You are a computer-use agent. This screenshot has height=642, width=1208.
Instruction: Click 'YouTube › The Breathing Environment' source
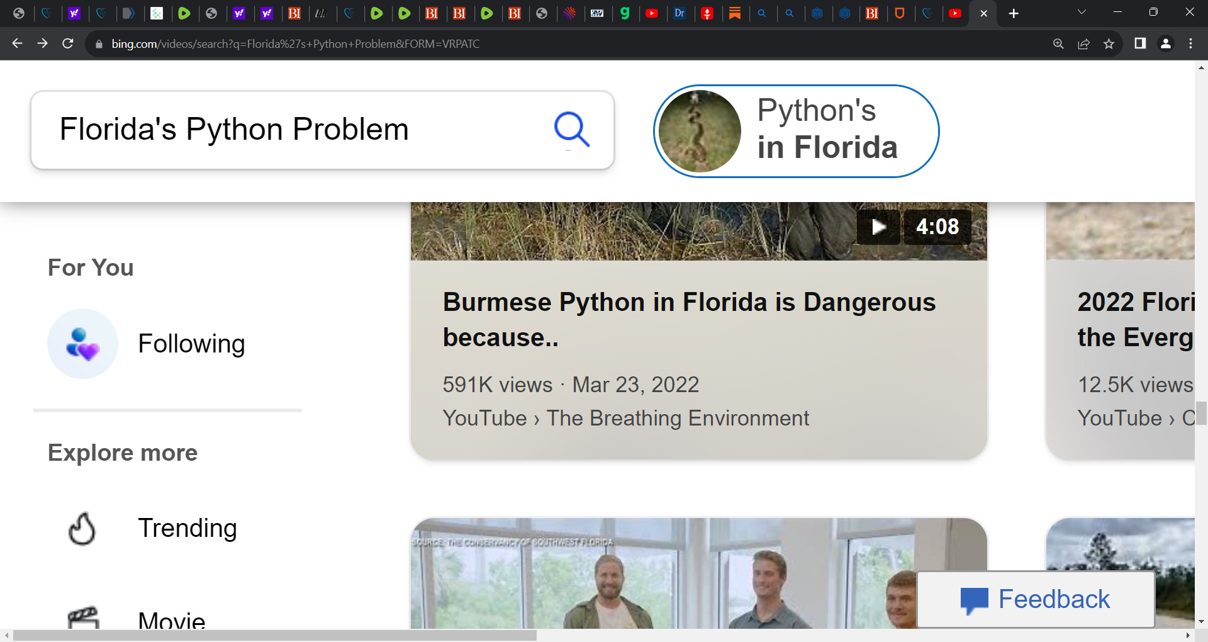625,418
